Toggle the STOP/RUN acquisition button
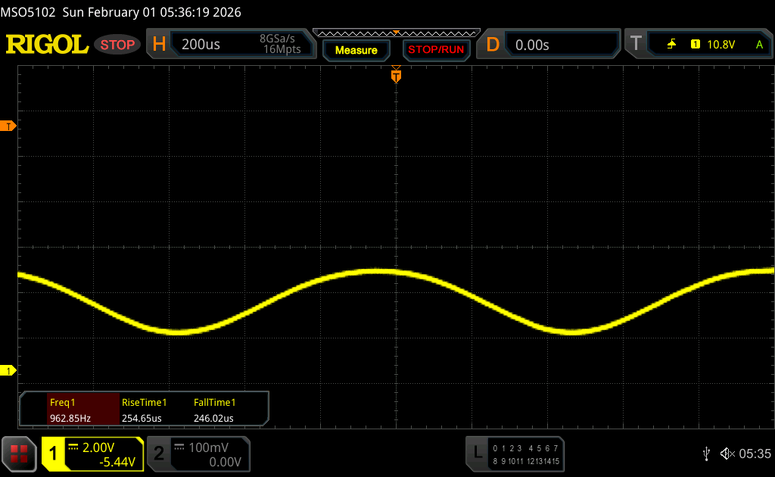Screen dimensions: 775x477 435,50
